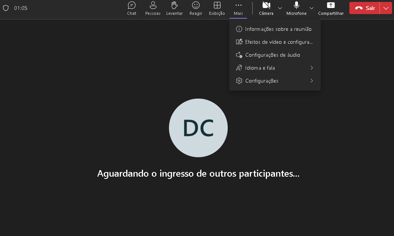394x236 pixels.
Task: Open Efeitos de vídeo e configurações
Action: [x=275, y=42]
